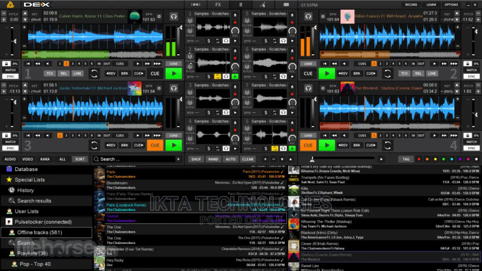This screenshot has width=482, height=271.
Task: Toggle active hot cue 2 on deck 1
Action: [x=66, y=64]
